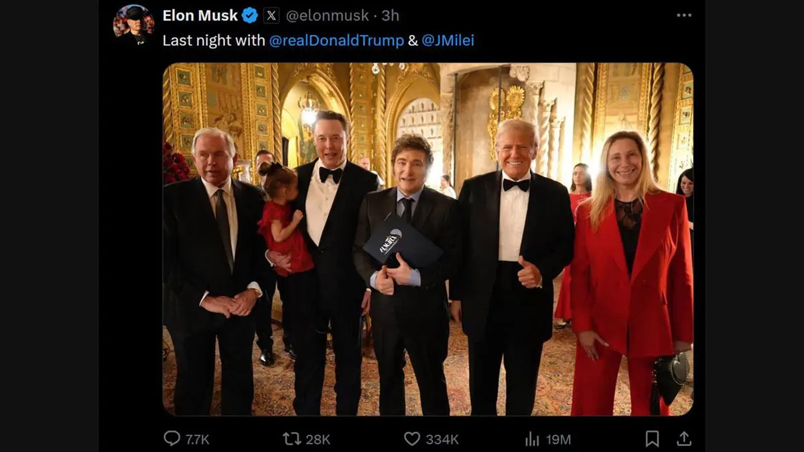Click the Elon Musk display name
This screenshot has width=804, height=452.
tap(200, 15)
